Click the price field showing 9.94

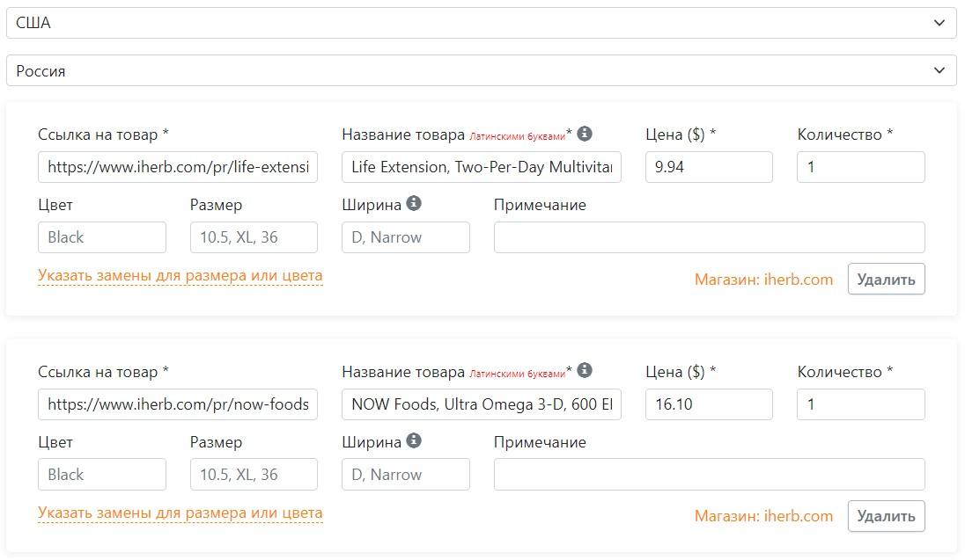click(x=709, y=167)
